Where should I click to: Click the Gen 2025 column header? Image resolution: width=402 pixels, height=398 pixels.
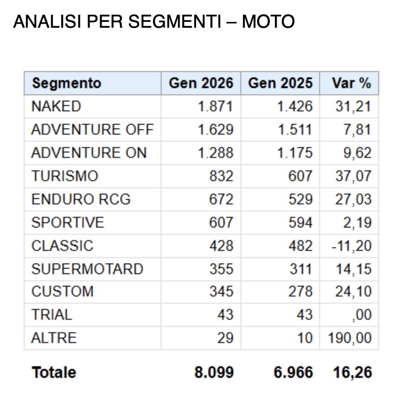click(x=280, y=83)
